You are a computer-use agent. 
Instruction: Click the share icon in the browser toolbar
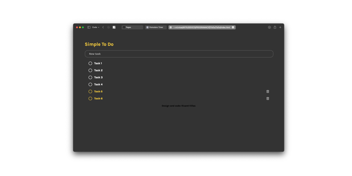coord(275,27)
